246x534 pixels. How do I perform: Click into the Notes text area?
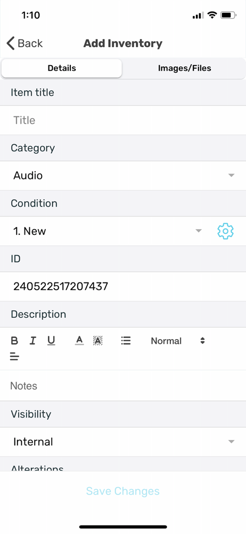(123, 386)
